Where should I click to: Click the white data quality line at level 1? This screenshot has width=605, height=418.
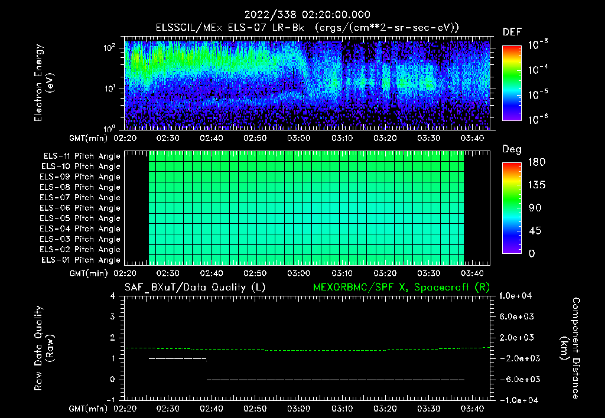177,359
